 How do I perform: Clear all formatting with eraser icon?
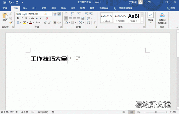47,18
